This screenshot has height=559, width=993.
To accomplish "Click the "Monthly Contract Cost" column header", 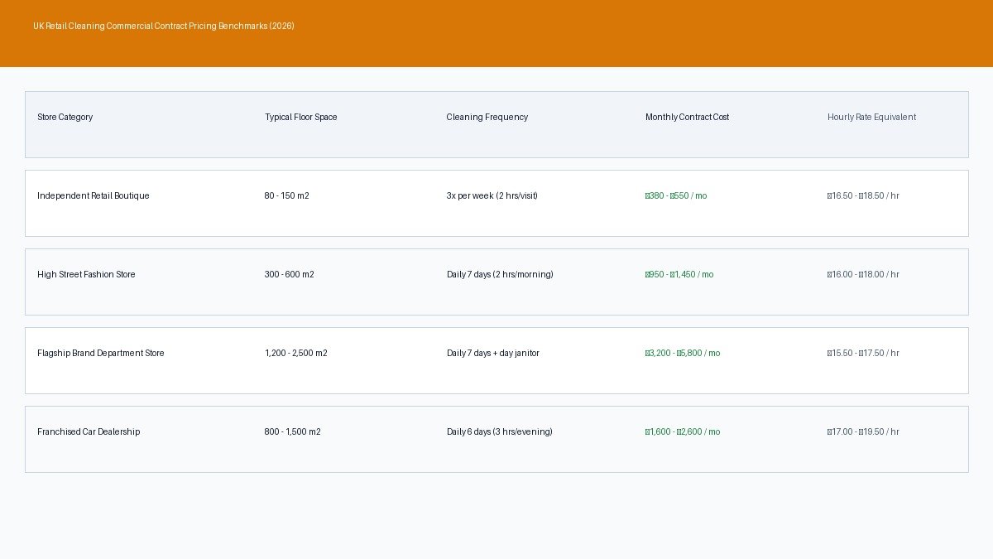I will point(688,117).
